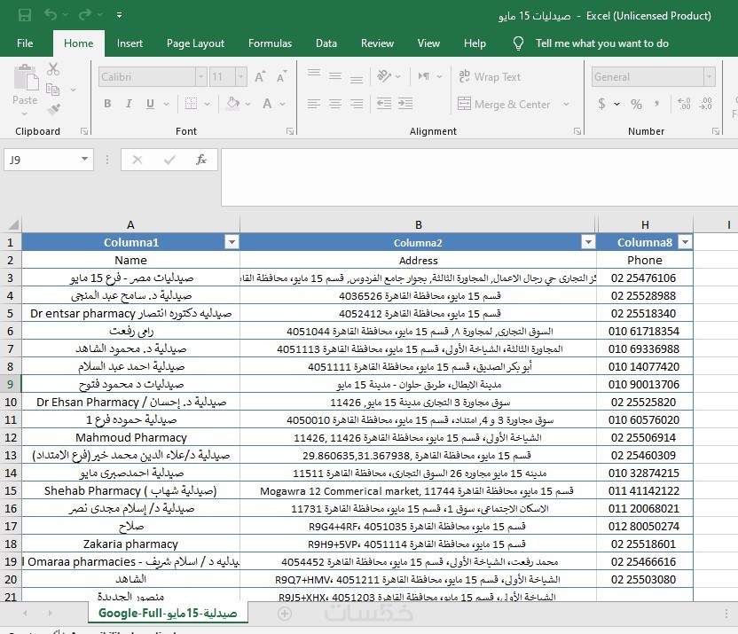
Task: Click the formula bar input area
Action: coord(479,177)
